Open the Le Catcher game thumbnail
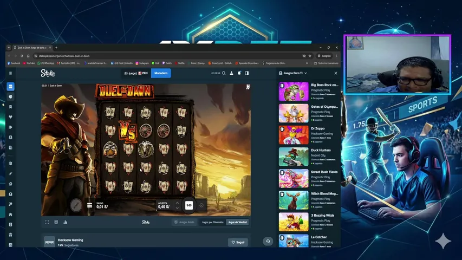Image resolution: width=462 pixels, height=260 pixels. tap(294, 241)
